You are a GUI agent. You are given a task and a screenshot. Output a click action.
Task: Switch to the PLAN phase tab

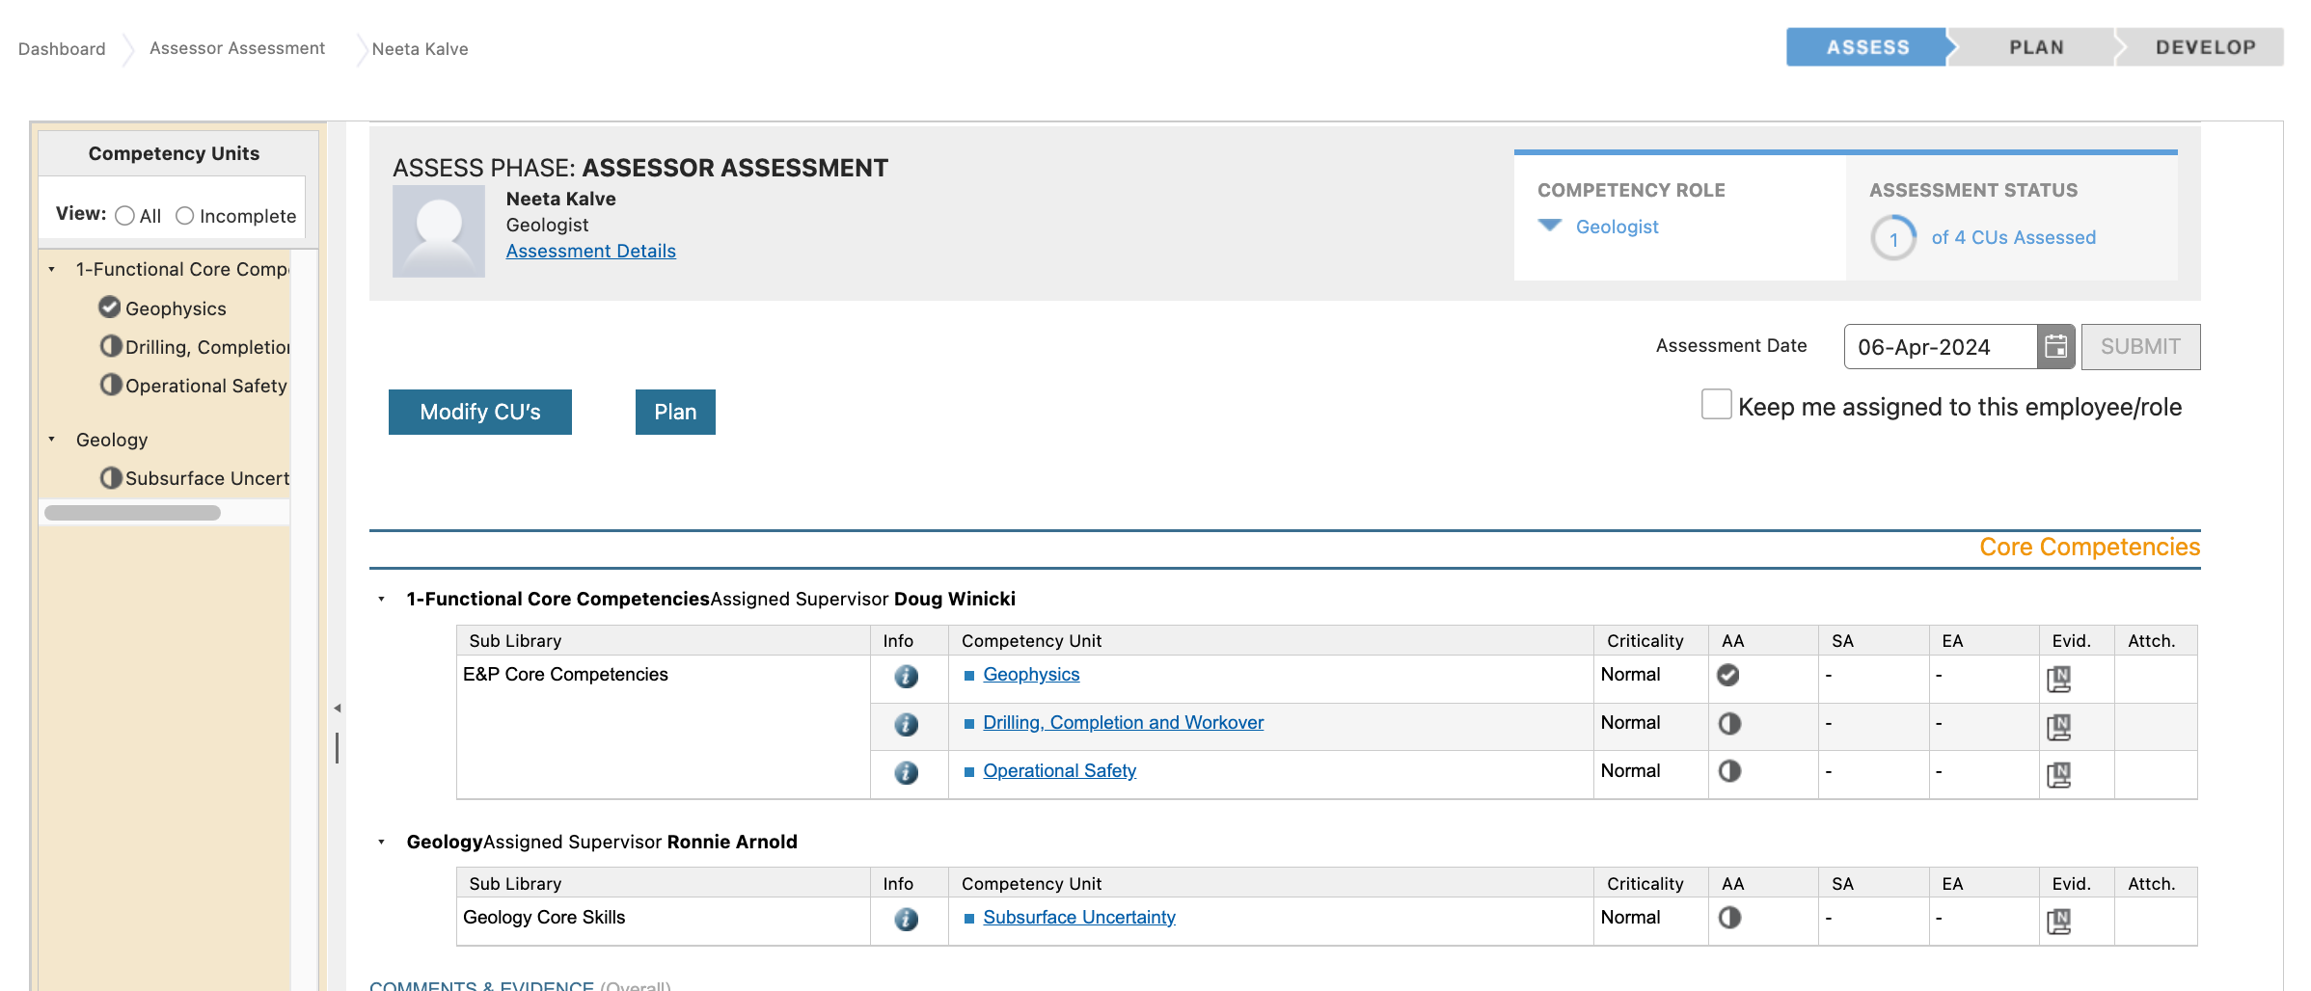tap(2035, 46)
